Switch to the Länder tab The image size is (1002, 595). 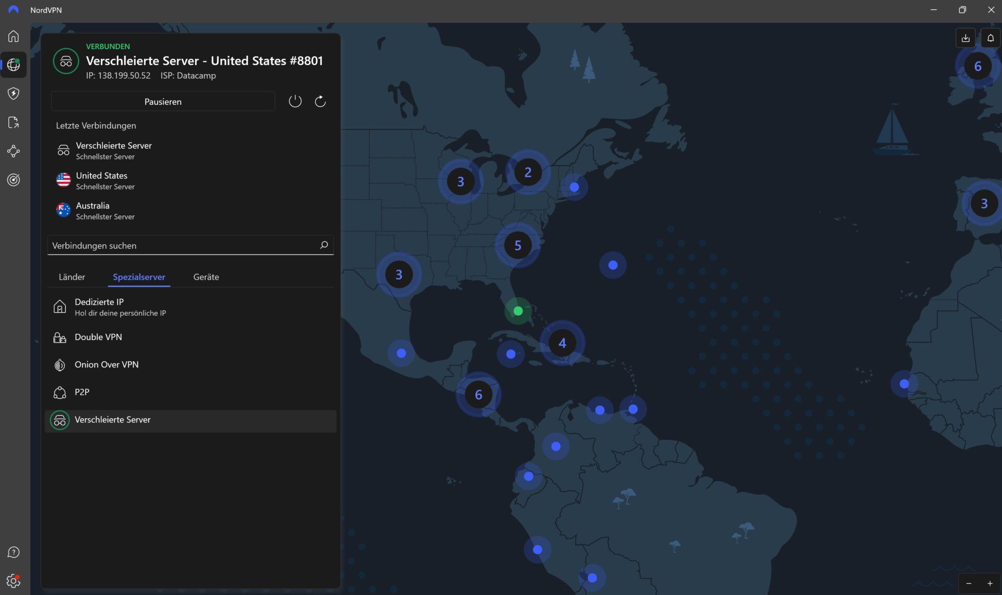click(x=72, y=277)
